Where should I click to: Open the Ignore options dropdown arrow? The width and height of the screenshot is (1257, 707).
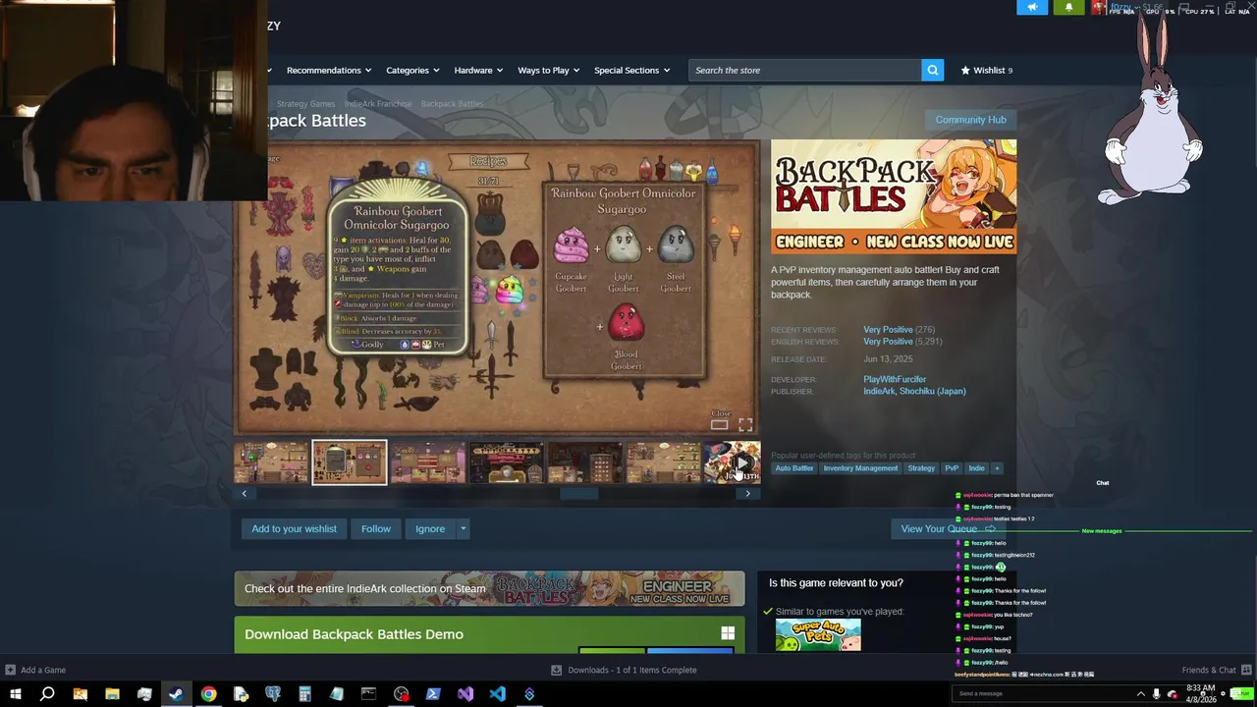(463, 528)
